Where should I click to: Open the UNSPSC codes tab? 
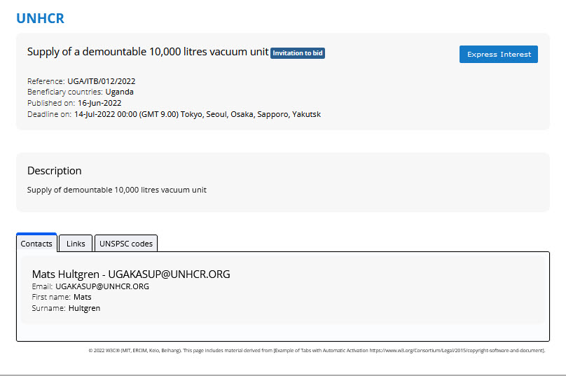click(x=126, y=244)
